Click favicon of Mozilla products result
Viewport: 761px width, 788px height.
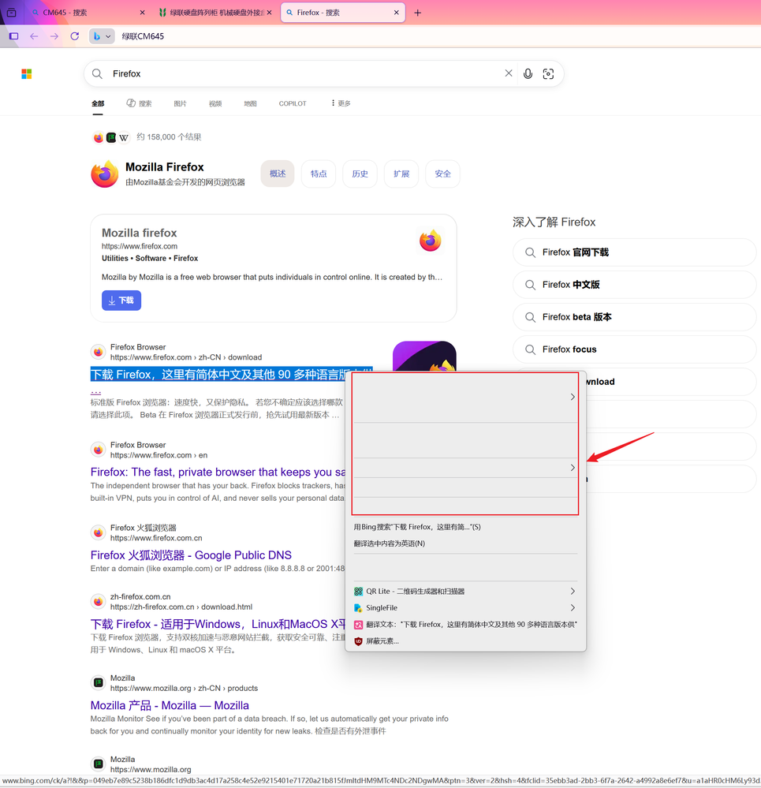click(x=99, y=683)
